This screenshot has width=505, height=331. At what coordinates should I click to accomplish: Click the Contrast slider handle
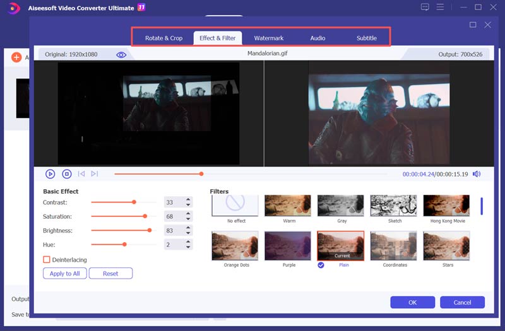134,202
